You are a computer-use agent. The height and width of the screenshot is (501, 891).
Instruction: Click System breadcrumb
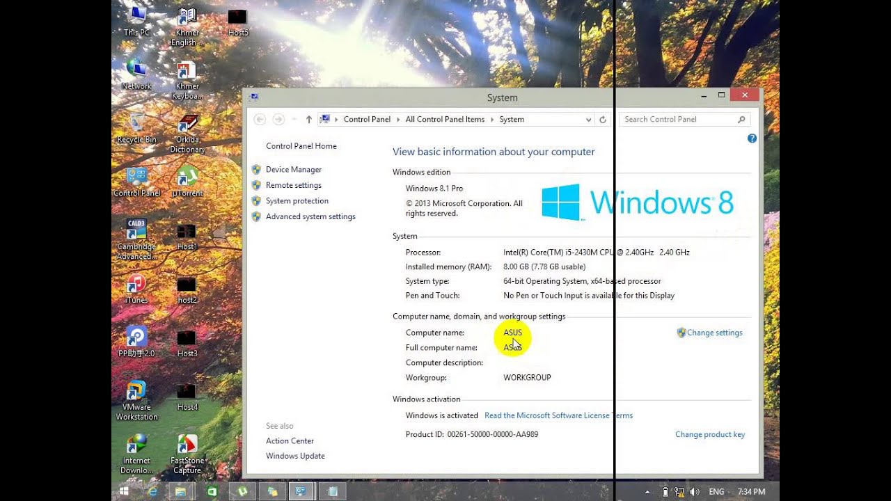[x=512, y=120]
